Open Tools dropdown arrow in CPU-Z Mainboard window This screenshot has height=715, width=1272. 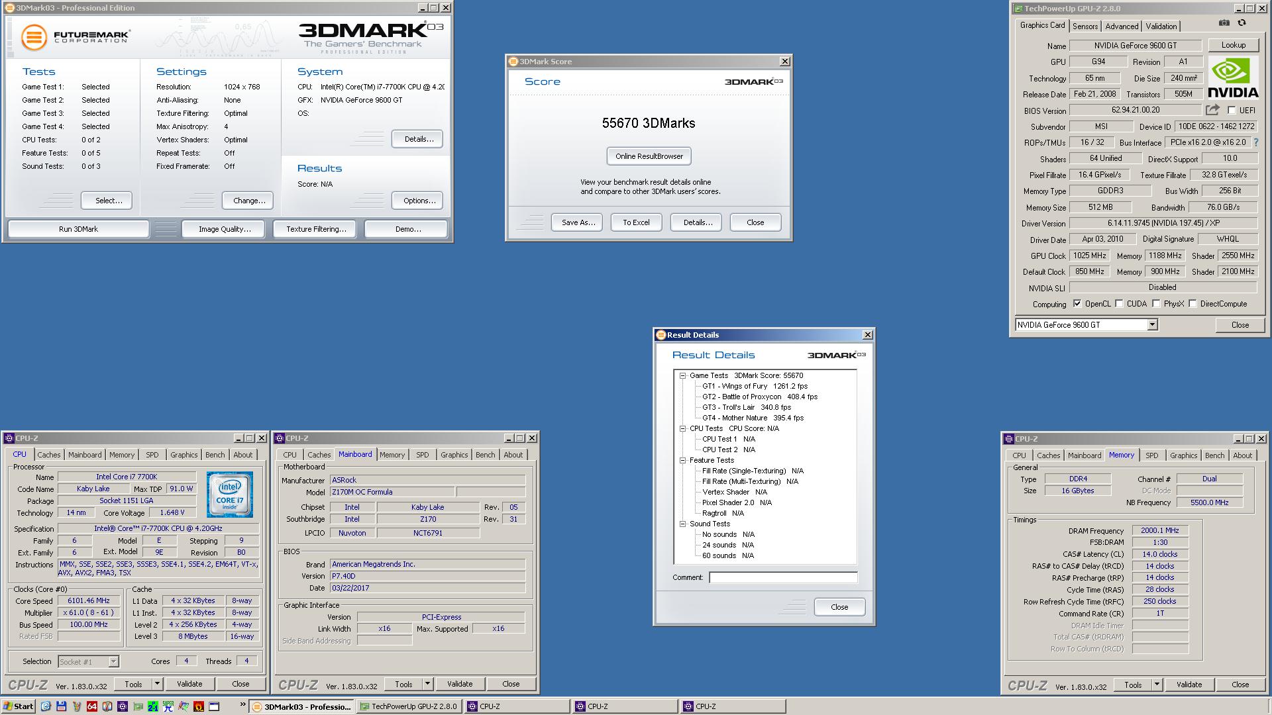click(428, 684)
